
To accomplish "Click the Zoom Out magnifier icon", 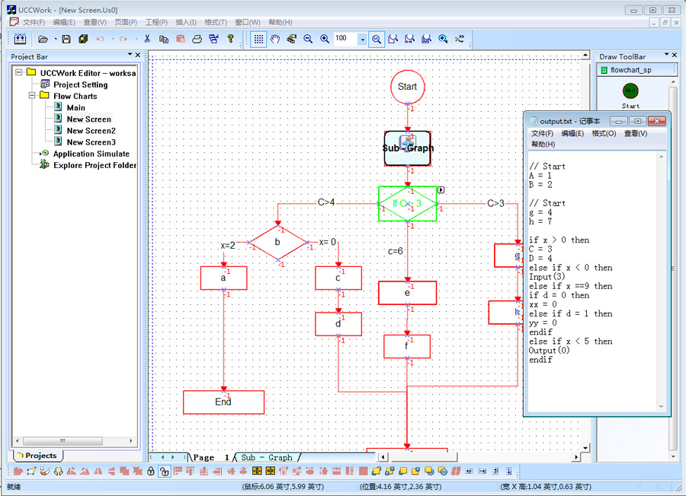I will 309,39.
